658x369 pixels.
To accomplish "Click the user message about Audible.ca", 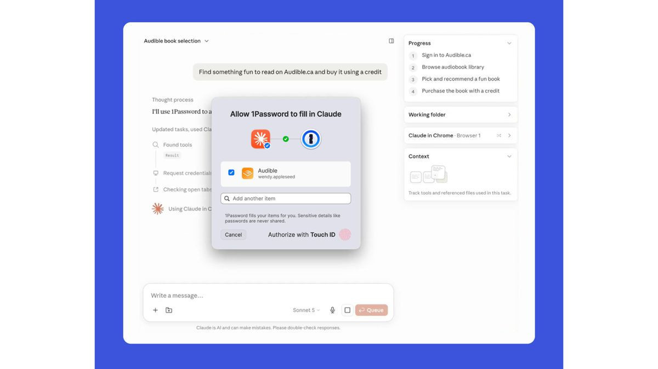I will [x=290, y=72].
